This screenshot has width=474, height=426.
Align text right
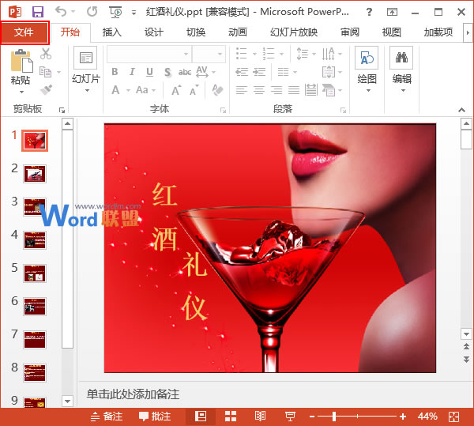(276, 90)
